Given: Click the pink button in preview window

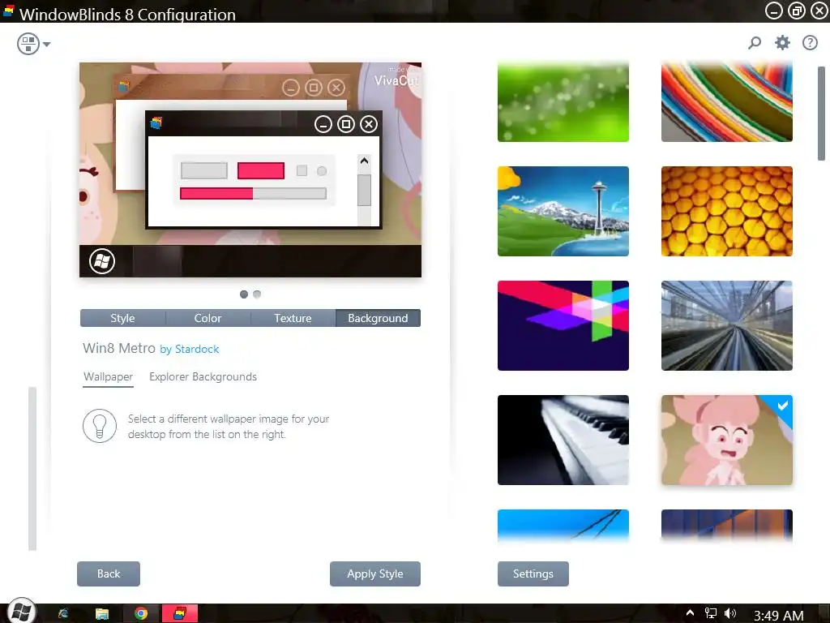Looking at the screenshot, I should [261, 170].
